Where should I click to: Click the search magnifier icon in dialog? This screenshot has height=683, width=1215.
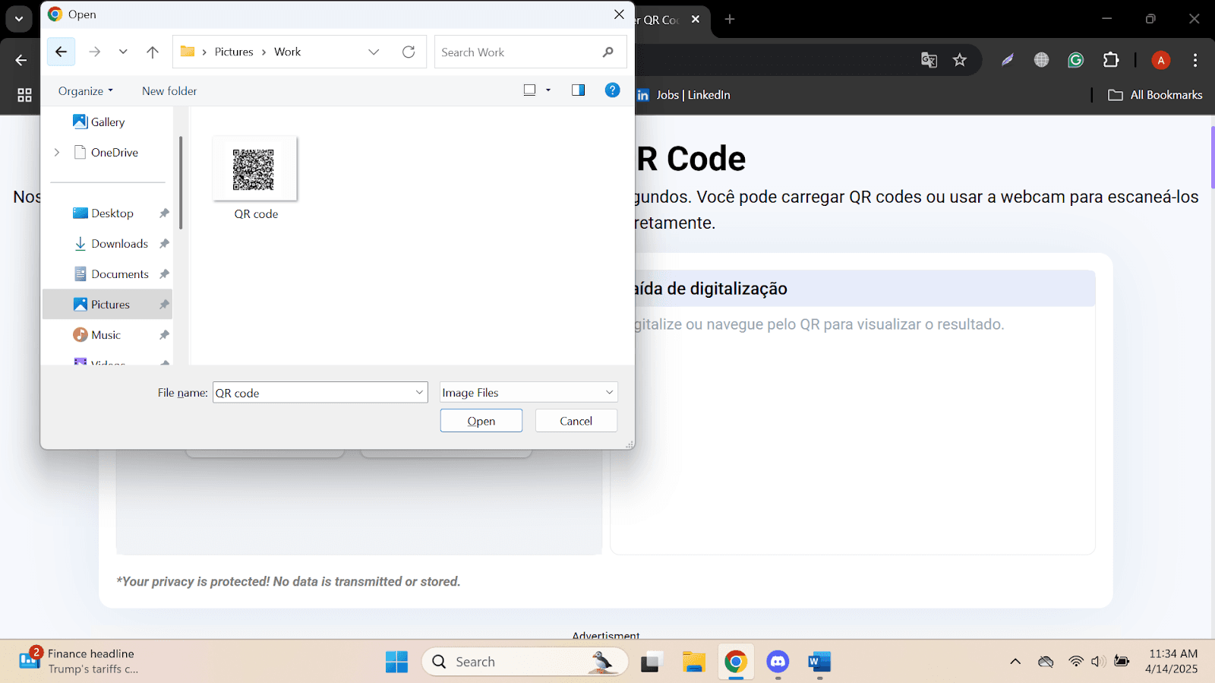coord(608,52)
